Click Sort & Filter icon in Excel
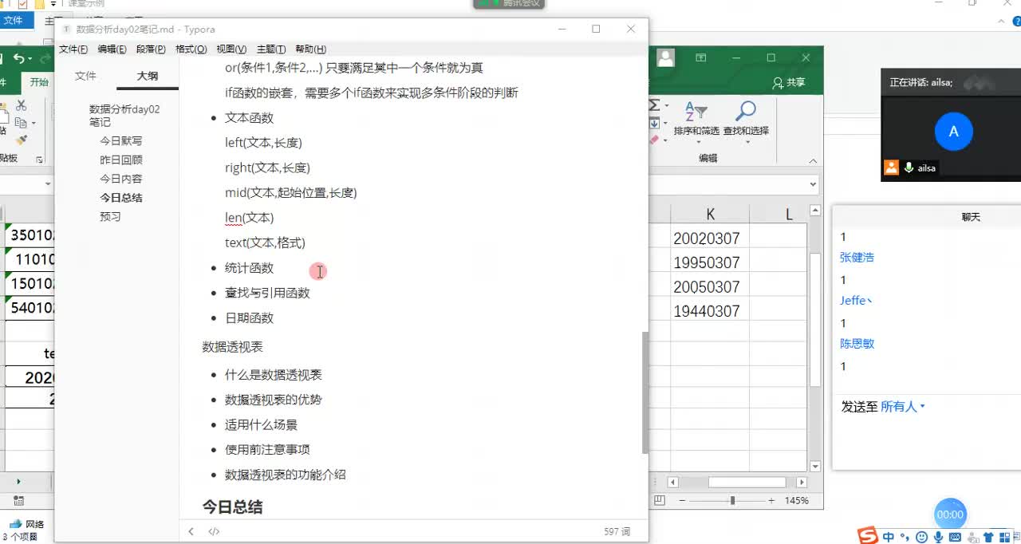Viewport: 1021px width, 544px height. coord(696,111)
